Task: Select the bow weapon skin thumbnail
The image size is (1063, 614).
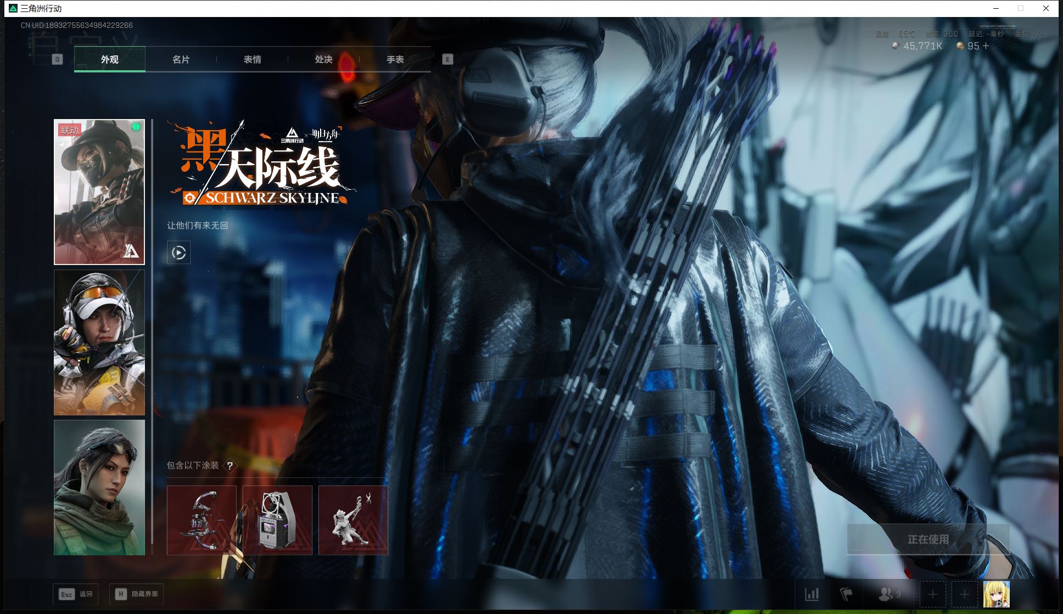Action: (202, 520)
